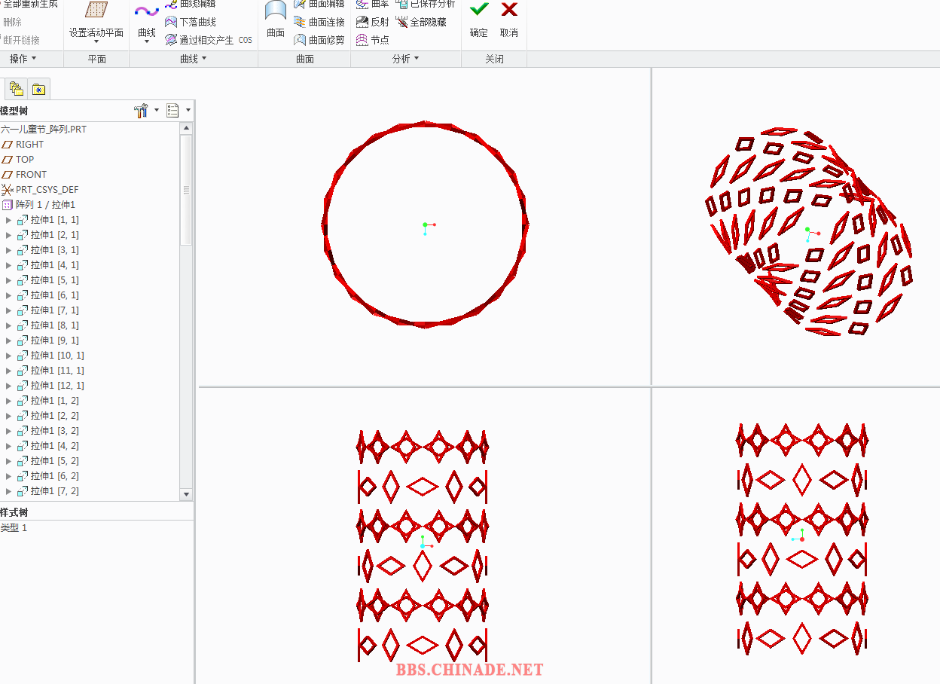Click the 曲面 surface tool icon
The width and height of the screenshot is (940, 684).
(x=276, y=11)
